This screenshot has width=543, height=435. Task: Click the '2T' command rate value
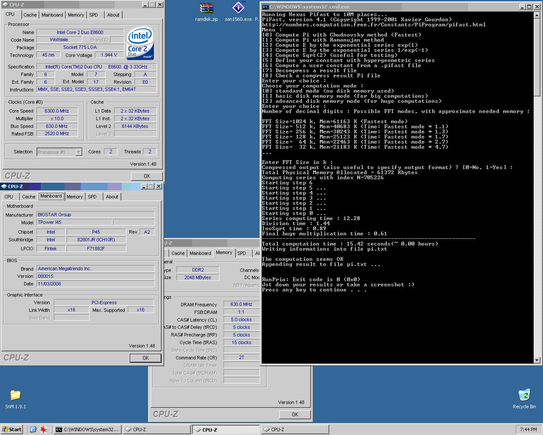[x=241, y=358]
